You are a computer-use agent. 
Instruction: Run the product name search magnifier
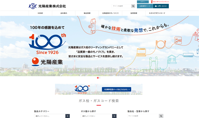click(x=161, y=116)
